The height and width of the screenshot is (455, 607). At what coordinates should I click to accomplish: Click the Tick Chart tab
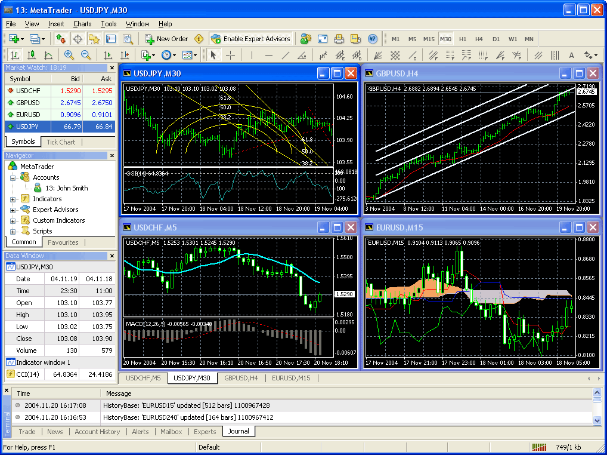click(x=61, y=142)
